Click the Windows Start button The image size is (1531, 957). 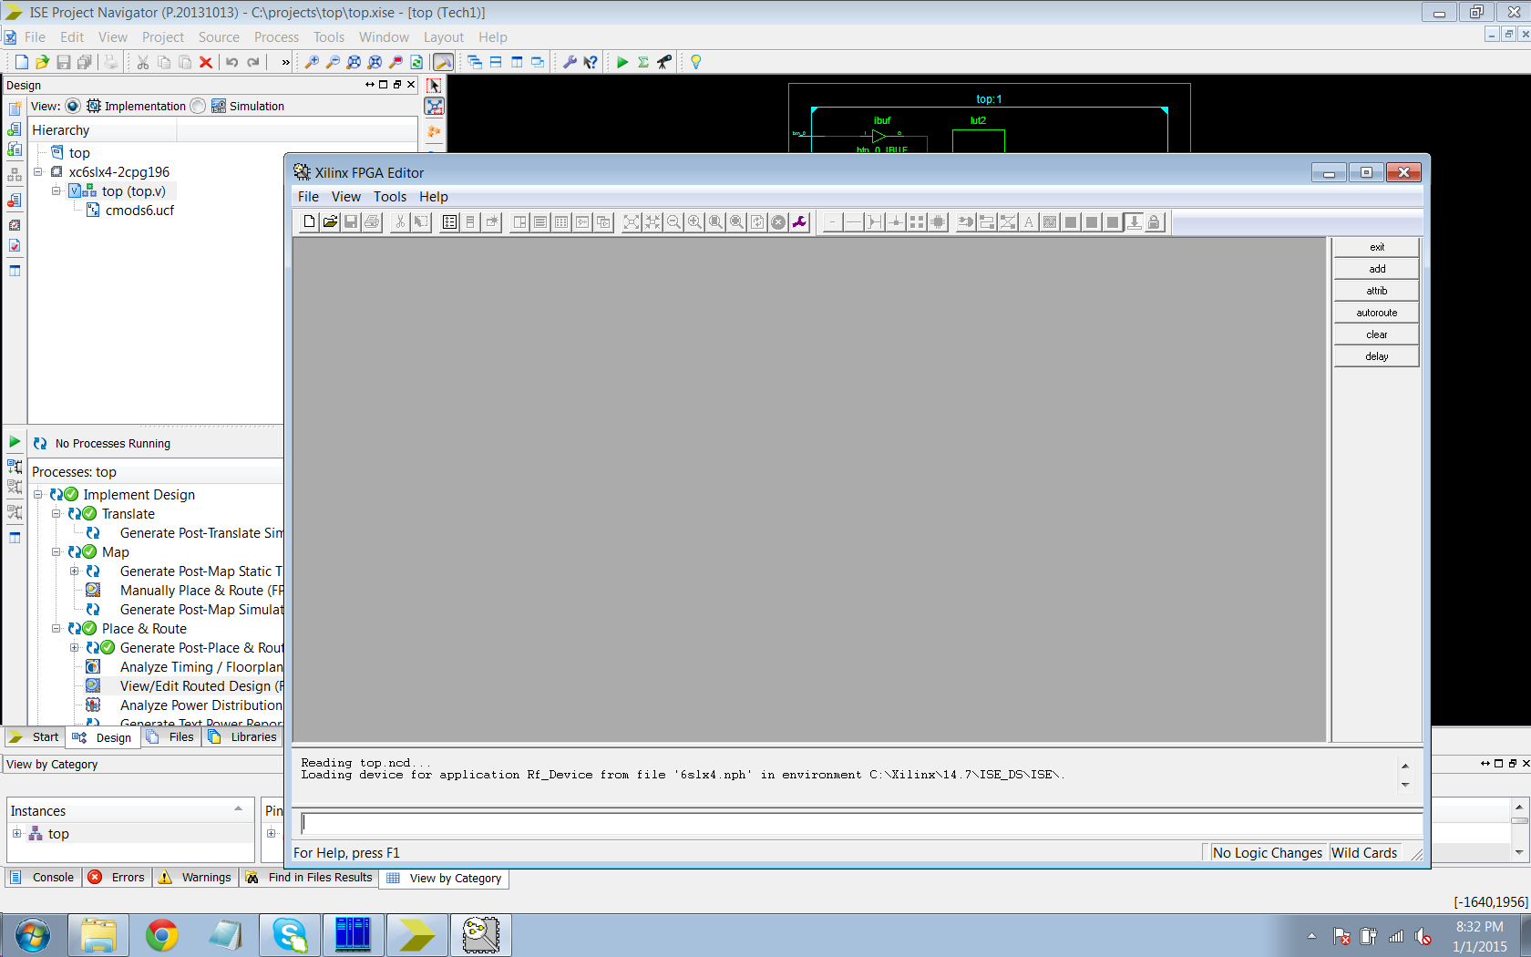tap(33, 935)
